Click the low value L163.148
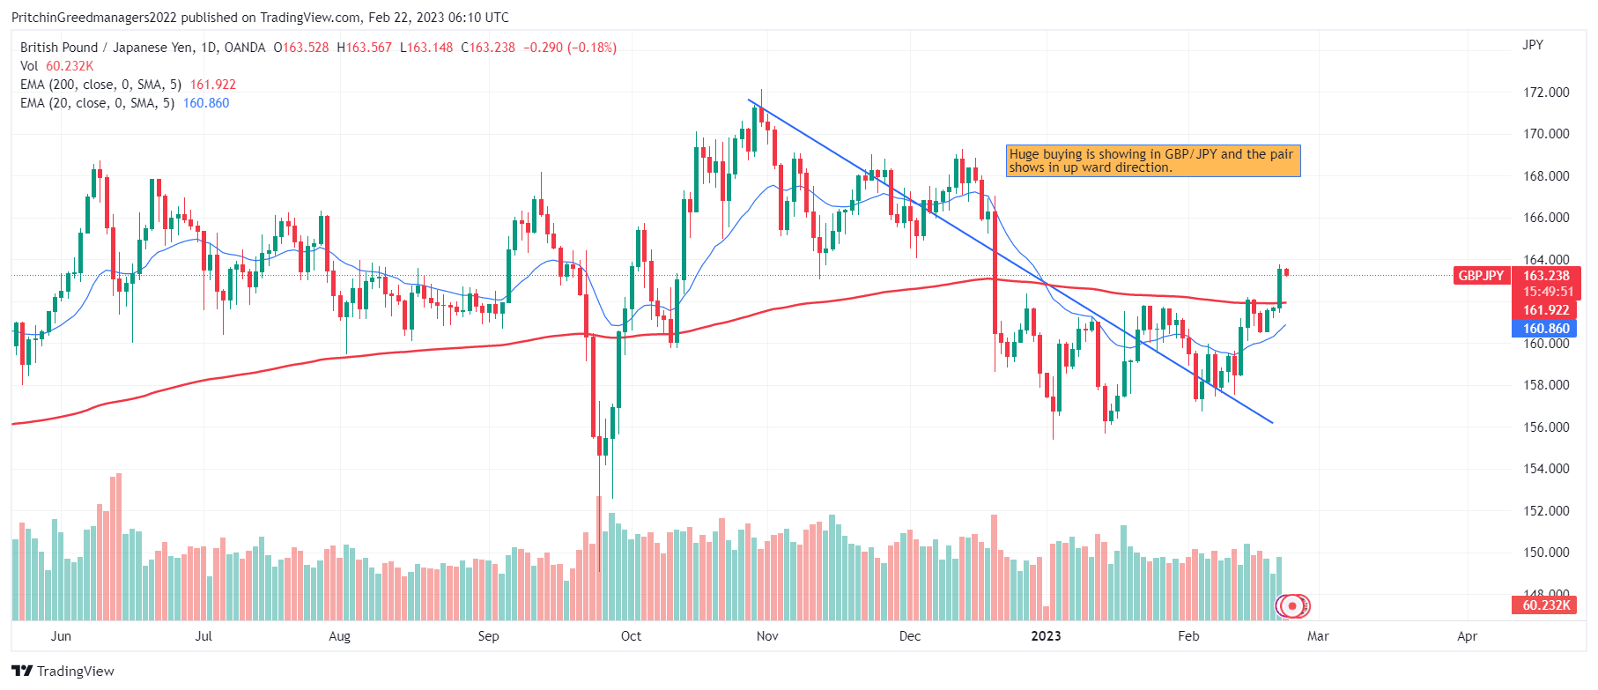Image resolution: width=1598 pixels, height=690 pixels. pyautogui.click(x=426, y=48)
